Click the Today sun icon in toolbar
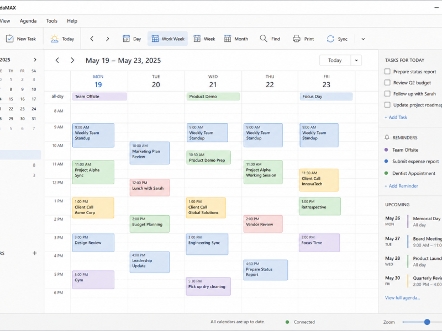This screenshot has height=331, width=442. point(54,39)
